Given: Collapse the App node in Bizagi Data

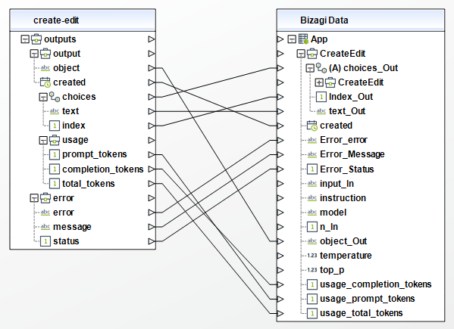Looking at the screenshot, I should [x=292, y=39].
